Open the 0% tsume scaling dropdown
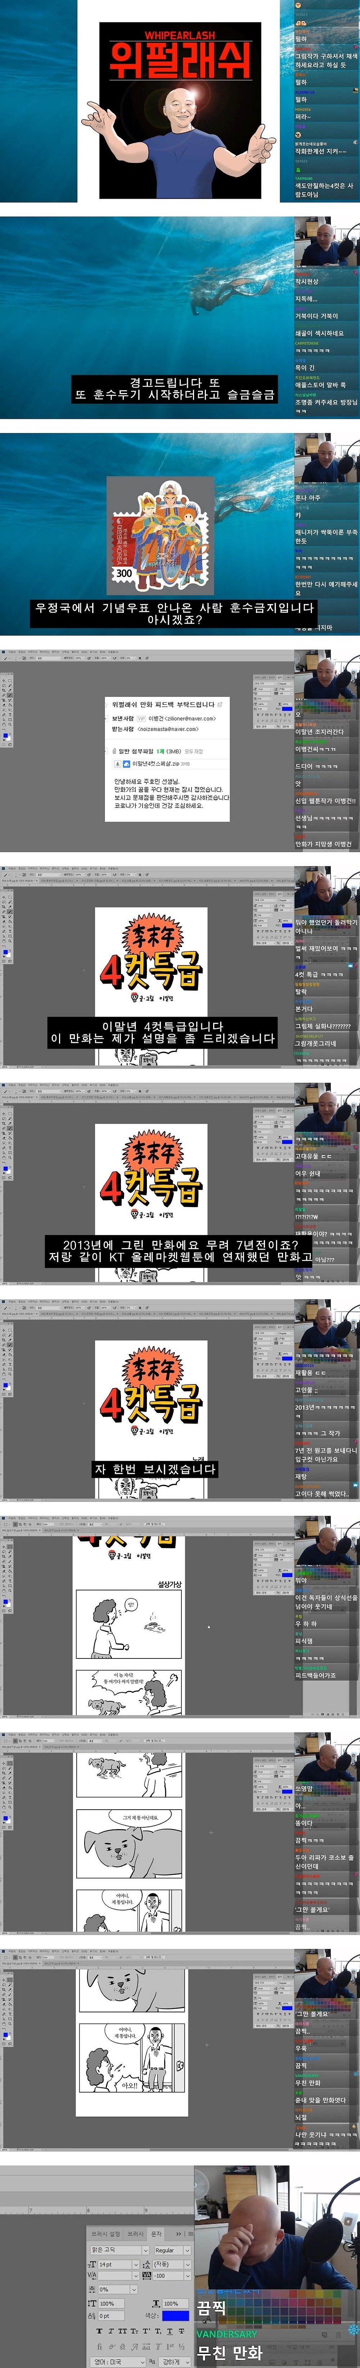 (118, 2290)
